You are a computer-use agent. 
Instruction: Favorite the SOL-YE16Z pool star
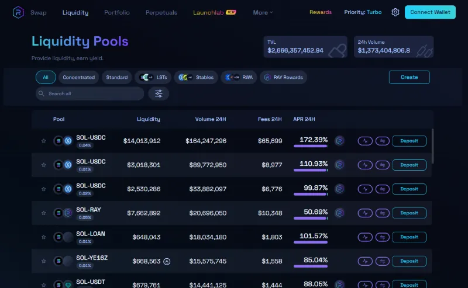[43, 261]
